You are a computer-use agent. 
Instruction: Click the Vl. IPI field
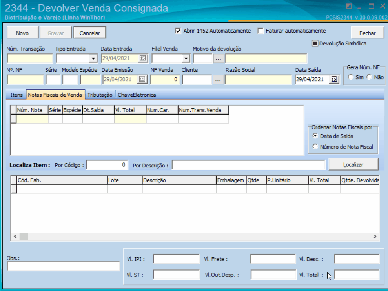176,259
